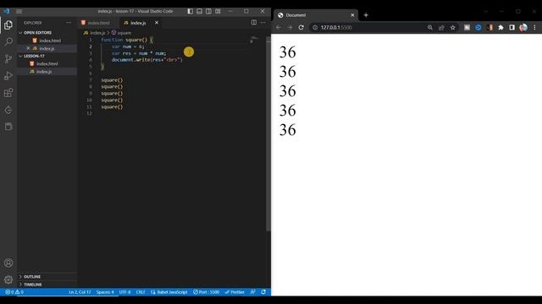
Task: Toggle primary side bar layout button
Action: (x=190, y=11)
